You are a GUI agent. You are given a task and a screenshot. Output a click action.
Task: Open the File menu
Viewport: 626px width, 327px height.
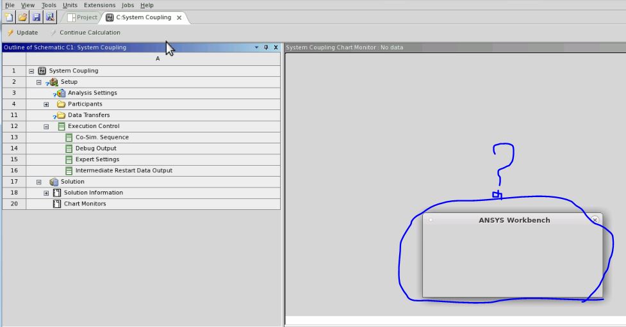coord(10,5)
